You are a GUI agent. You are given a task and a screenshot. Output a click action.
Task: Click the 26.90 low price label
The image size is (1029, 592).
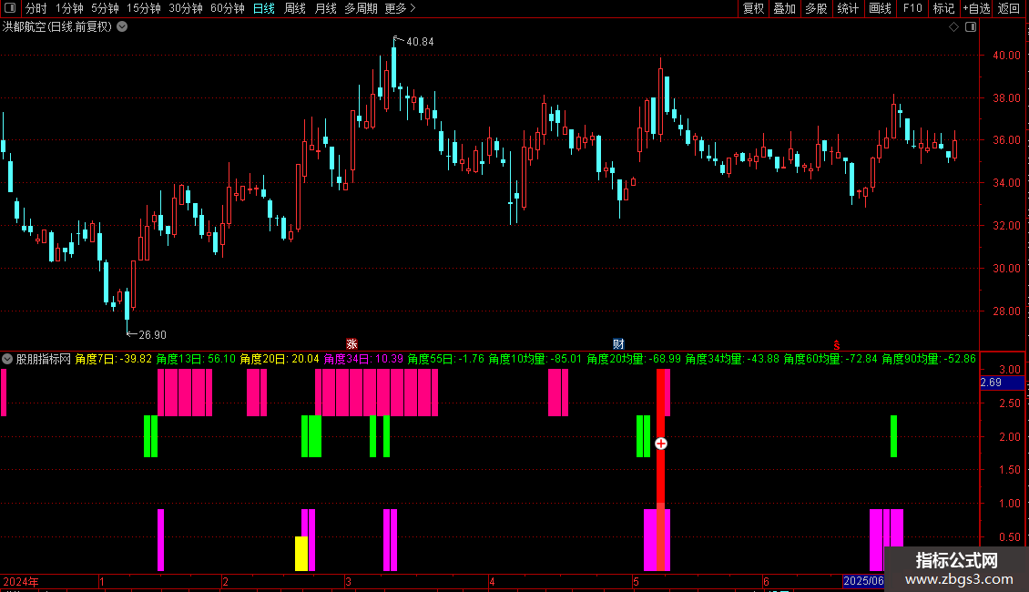152,335
